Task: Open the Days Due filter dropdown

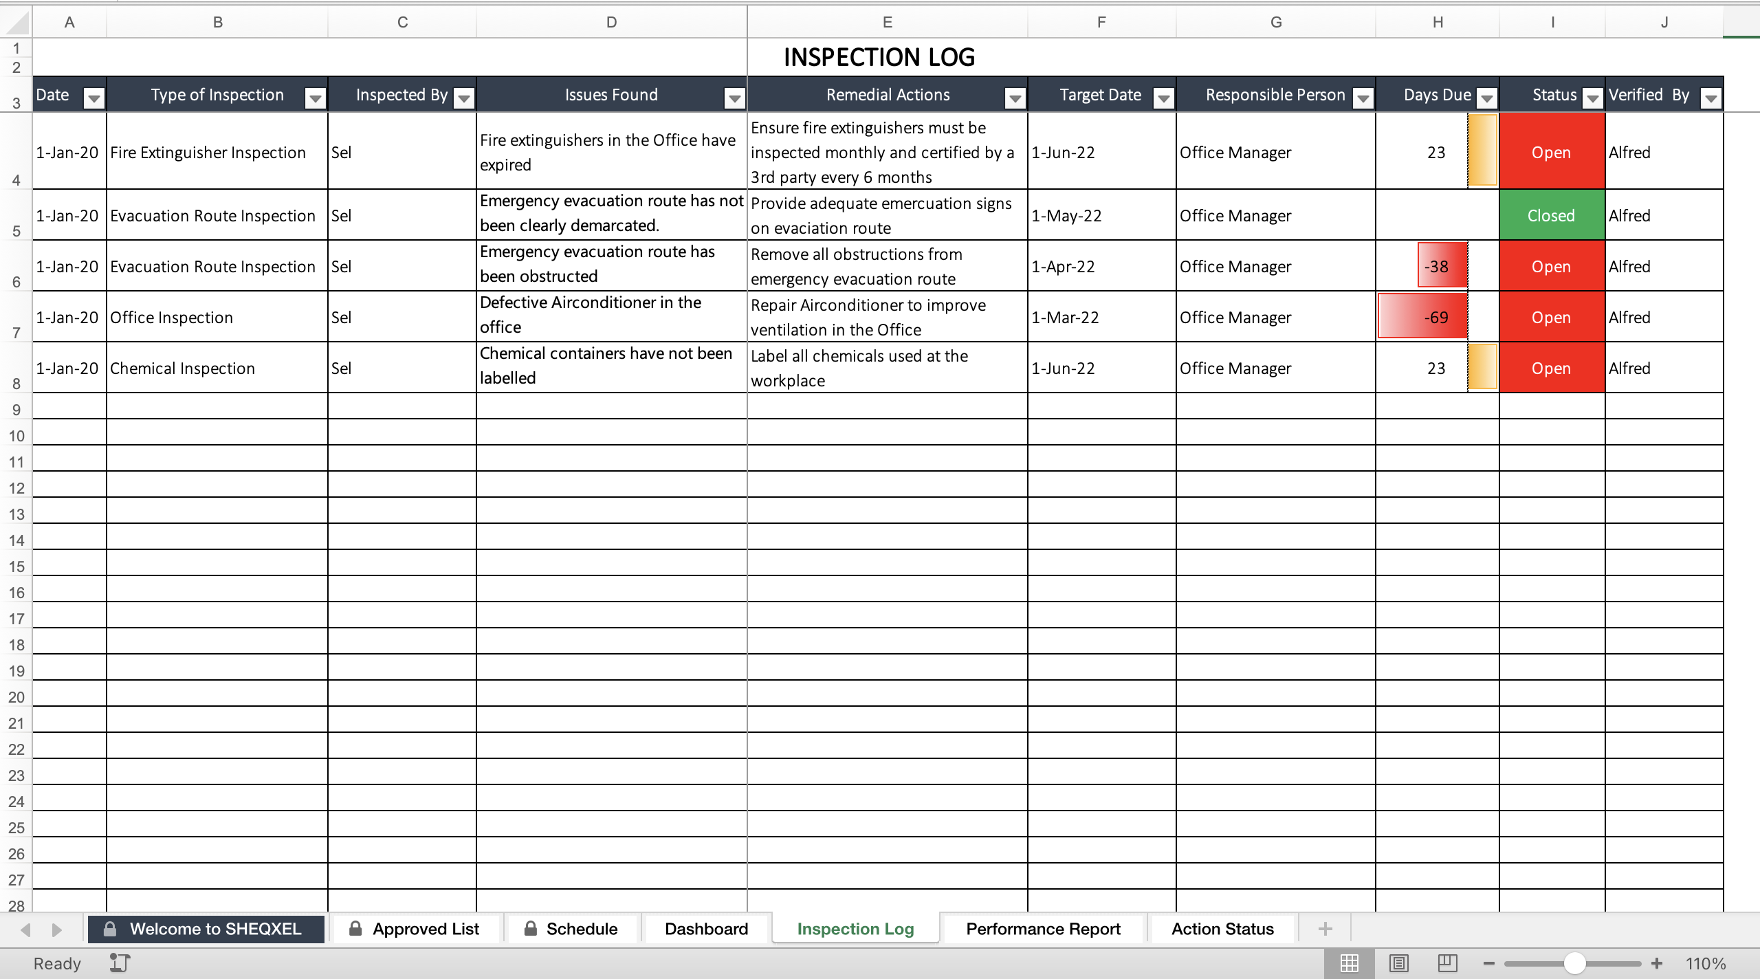Action: tap(1486, 98)
